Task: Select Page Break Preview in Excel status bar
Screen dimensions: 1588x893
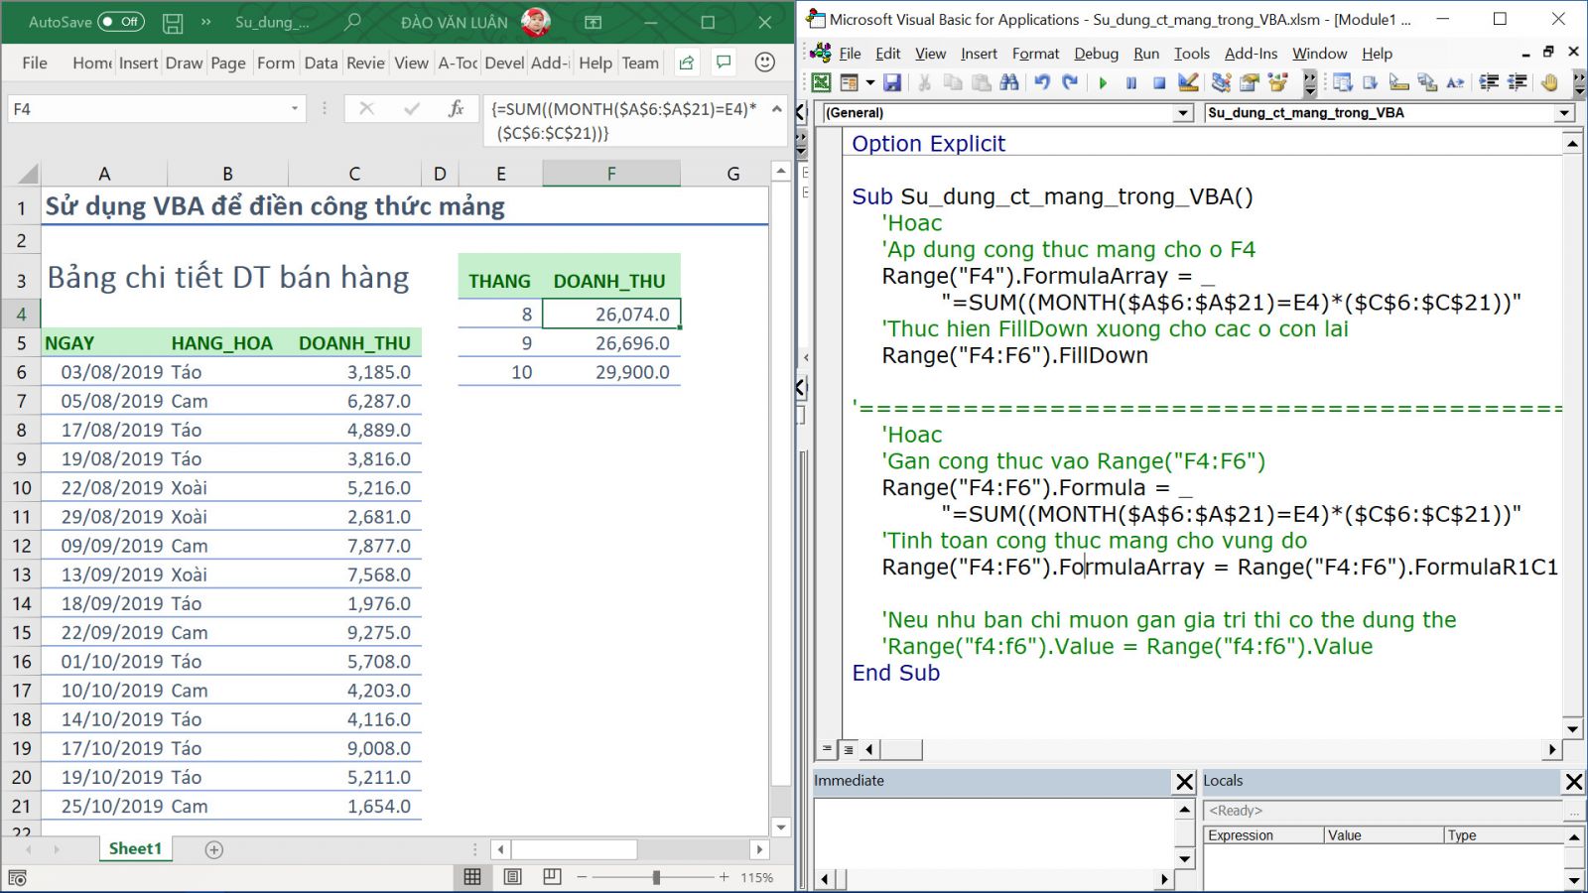Action: pos(552,877)
